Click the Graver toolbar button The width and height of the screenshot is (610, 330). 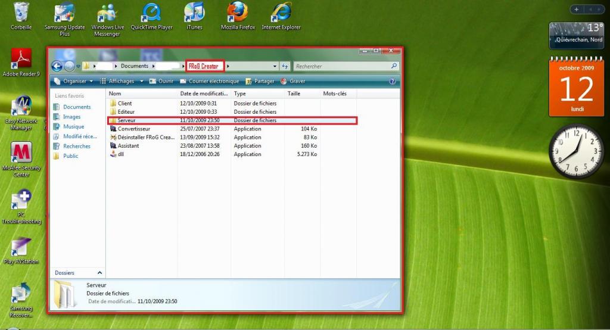(293, 82)
